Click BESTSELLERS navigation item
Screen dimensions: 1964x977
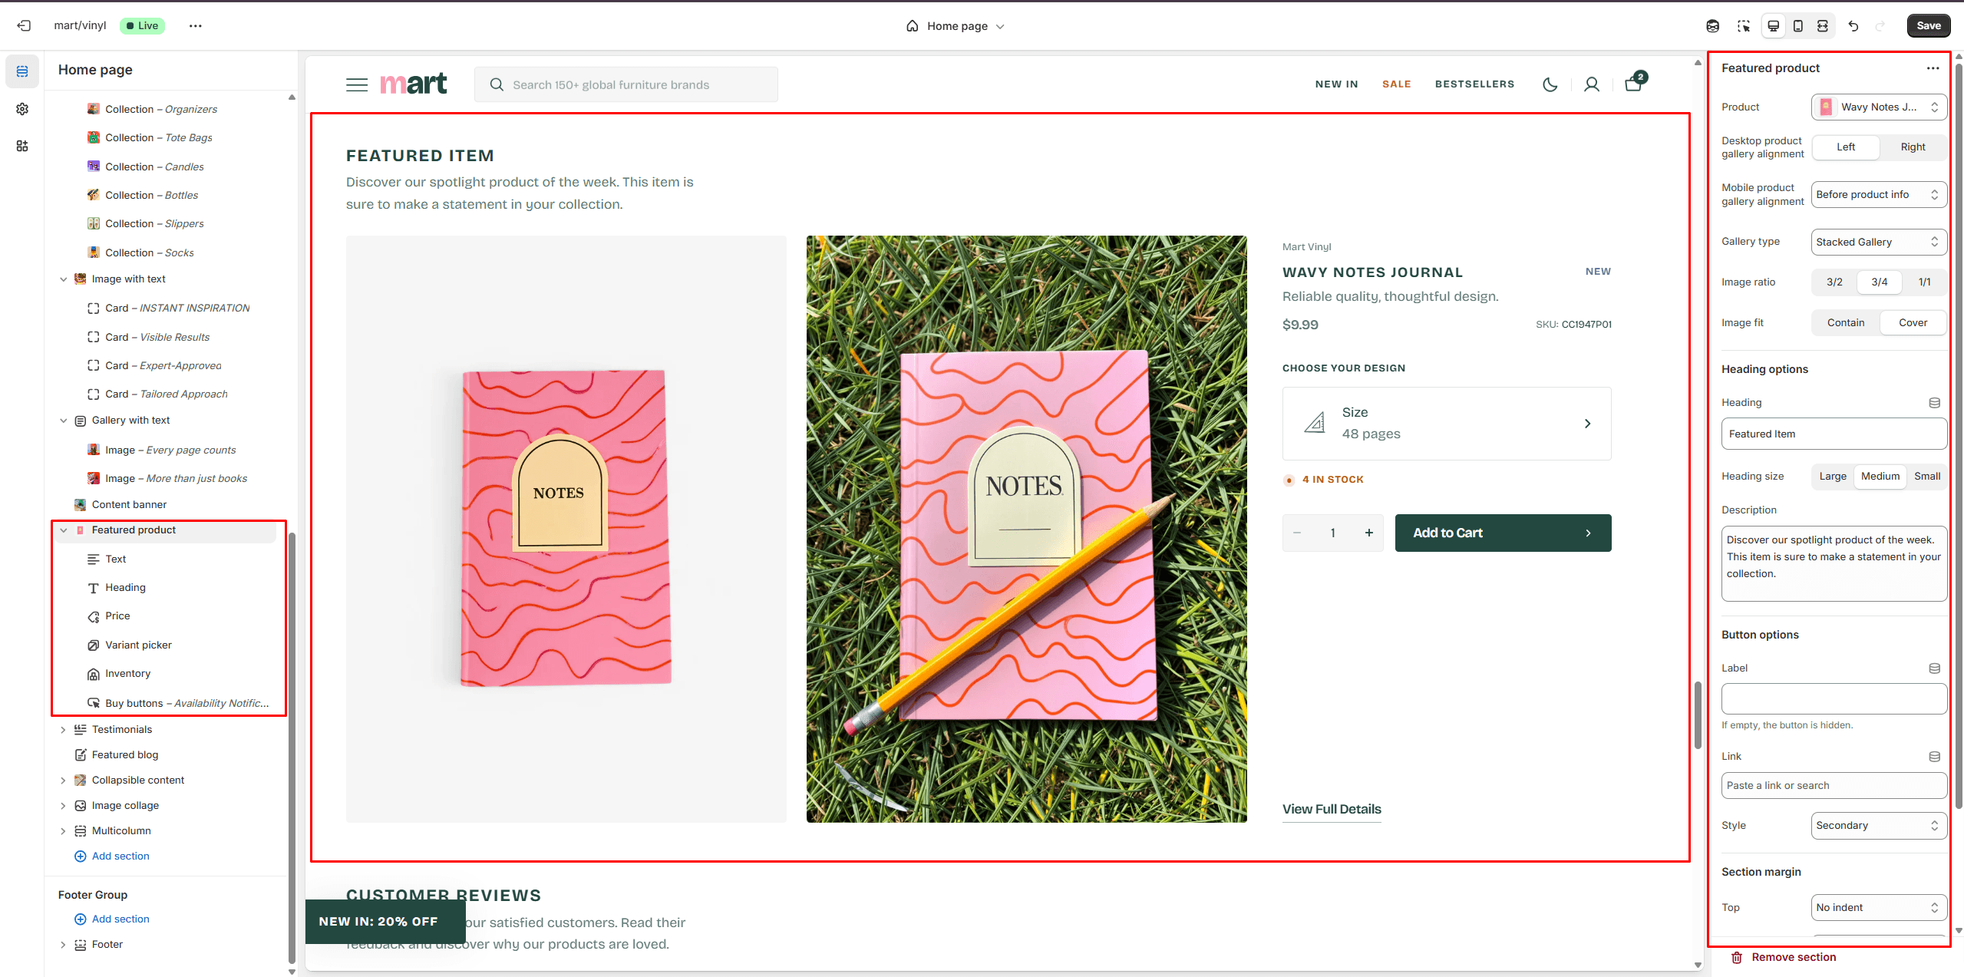tap(1474, 84)
